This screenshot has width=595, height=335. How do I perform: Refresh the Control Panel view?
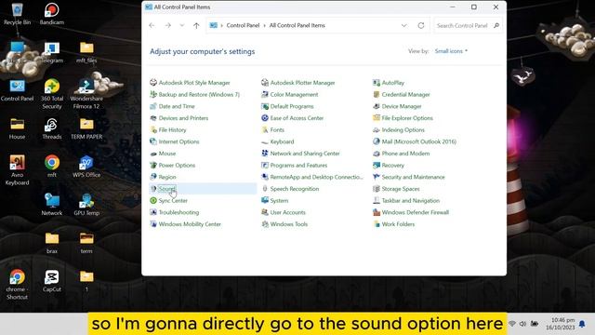[421, 25]
